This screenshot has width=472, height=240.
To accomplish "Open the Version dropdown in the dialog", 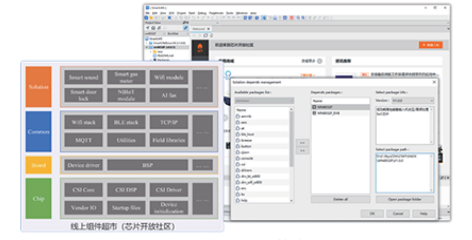I will [x=412, y=100].
